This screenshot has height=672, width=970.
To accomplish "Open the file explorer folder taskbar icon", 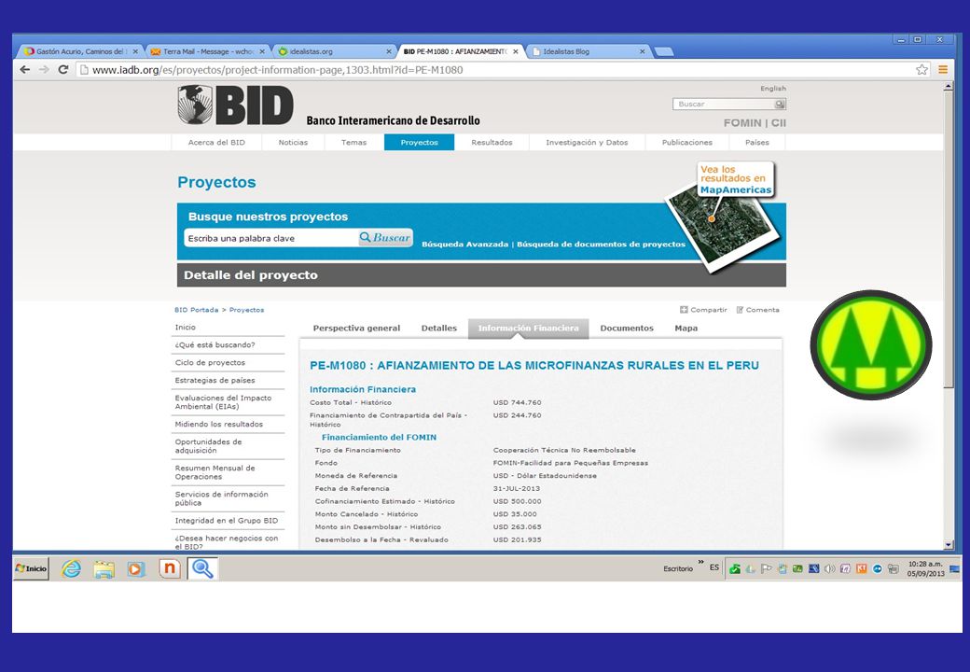I will (x=104, y=568).
